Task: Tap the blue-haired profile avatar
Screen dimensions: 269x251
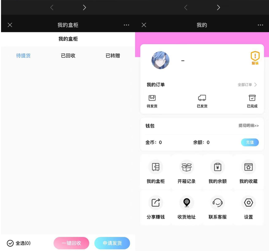Action: tap(160, 60)
